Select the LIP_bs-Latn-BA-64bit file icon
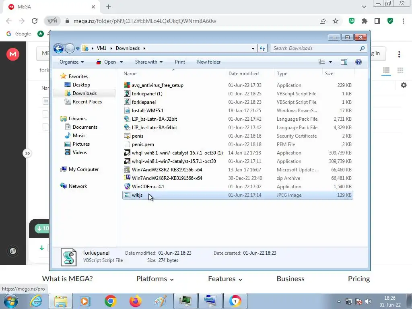The height and width of the screenshot is (309, 412). [127, 128]
